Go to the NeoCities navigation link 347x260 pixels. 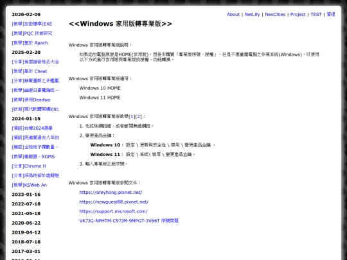275,14
